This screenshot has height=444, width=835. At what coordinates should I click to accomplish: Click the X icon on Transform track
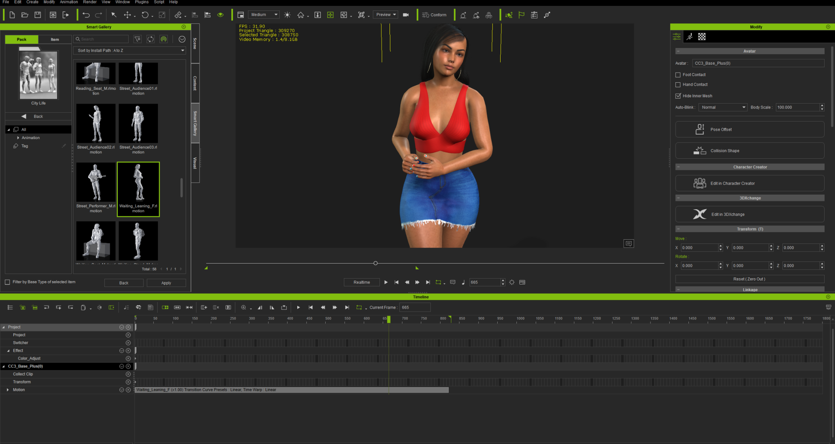point(128,382)
